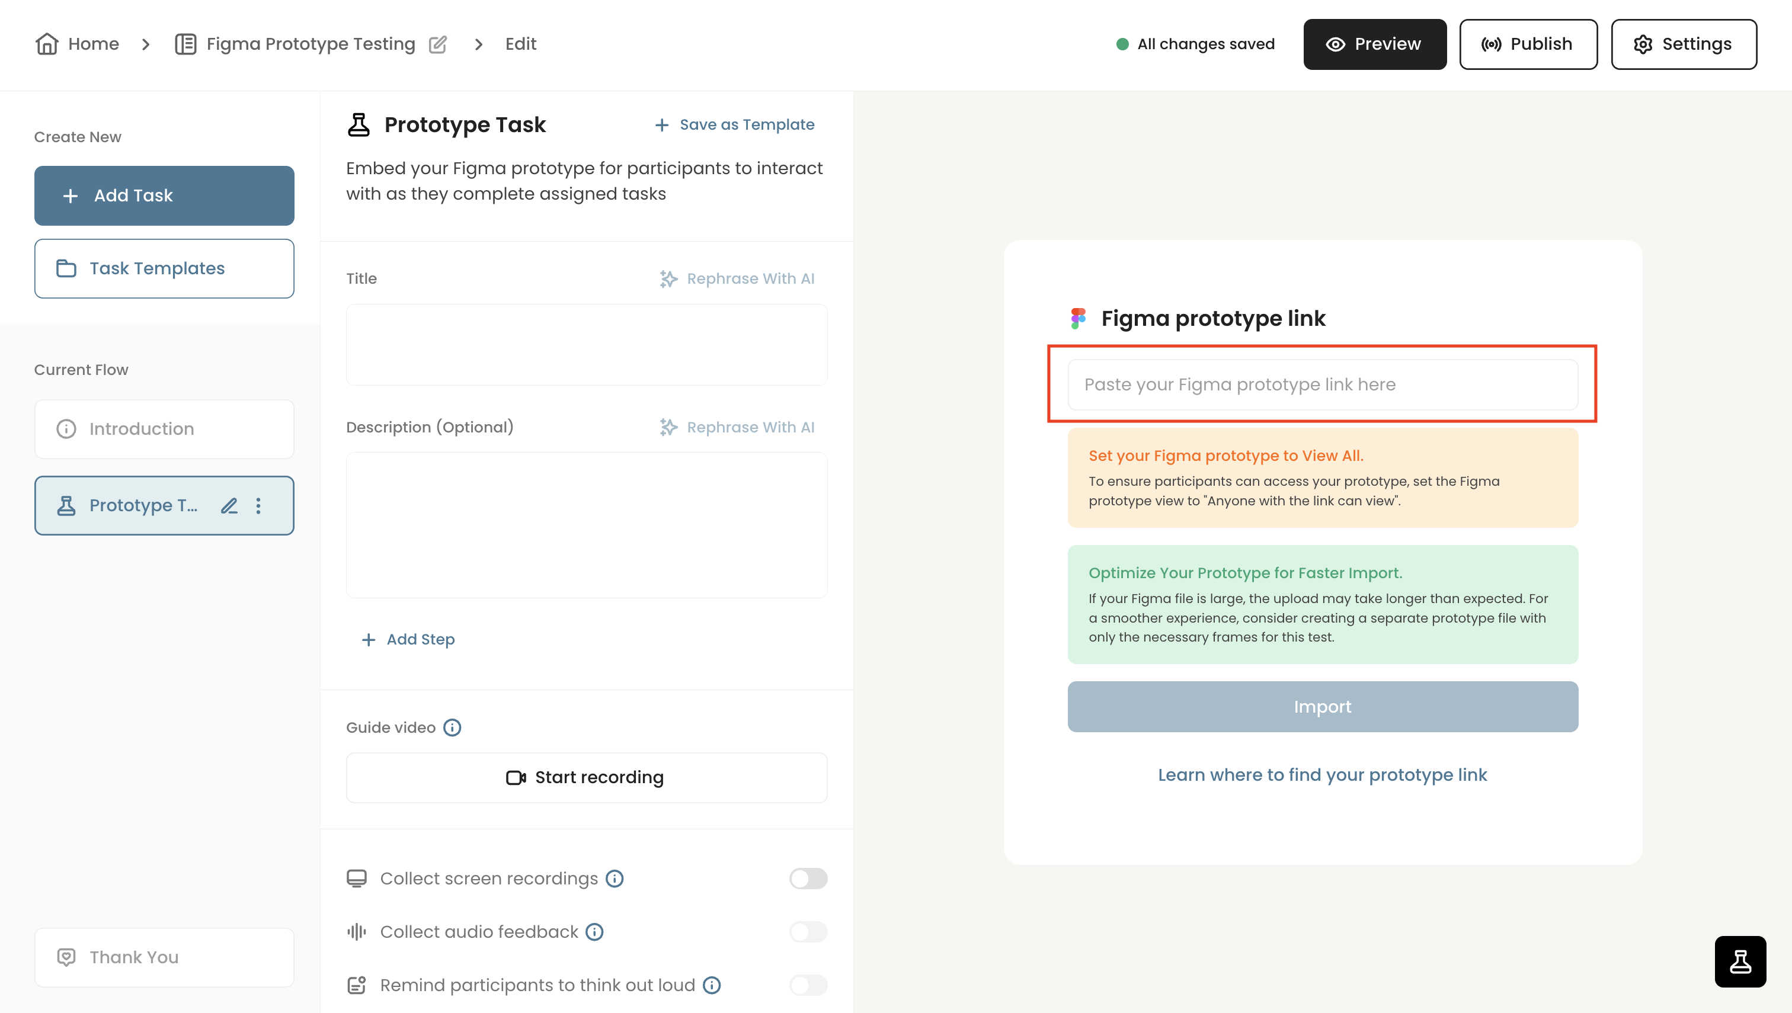The height and width of the screenshot is (1013, 1792).
Task: Click the All changes saved status
Action: click(1196, 44)
